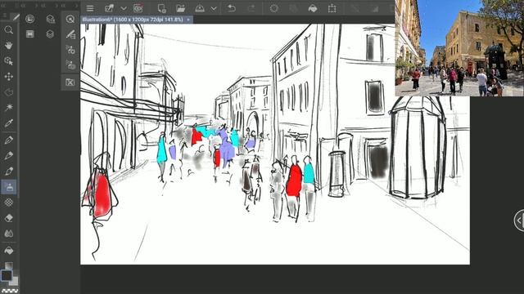Select the Fill bucket tool in sidebar
Screen dimensions: 524x294
pos(9,251)
